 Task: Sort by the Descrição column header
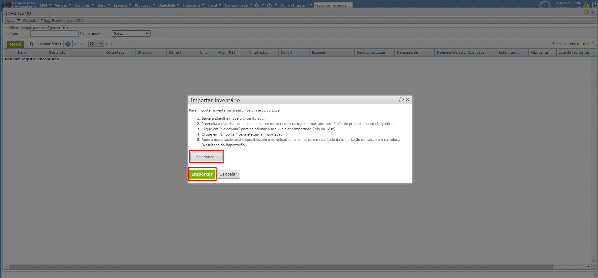(x=75, y=52)
